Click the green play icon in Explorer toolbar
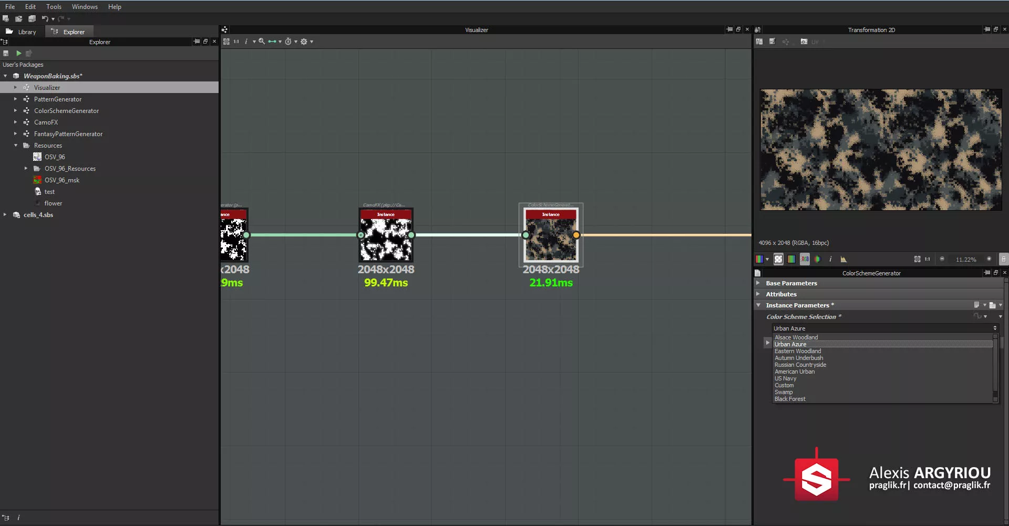Screen dimensions: 1009x526 point(19,53)
